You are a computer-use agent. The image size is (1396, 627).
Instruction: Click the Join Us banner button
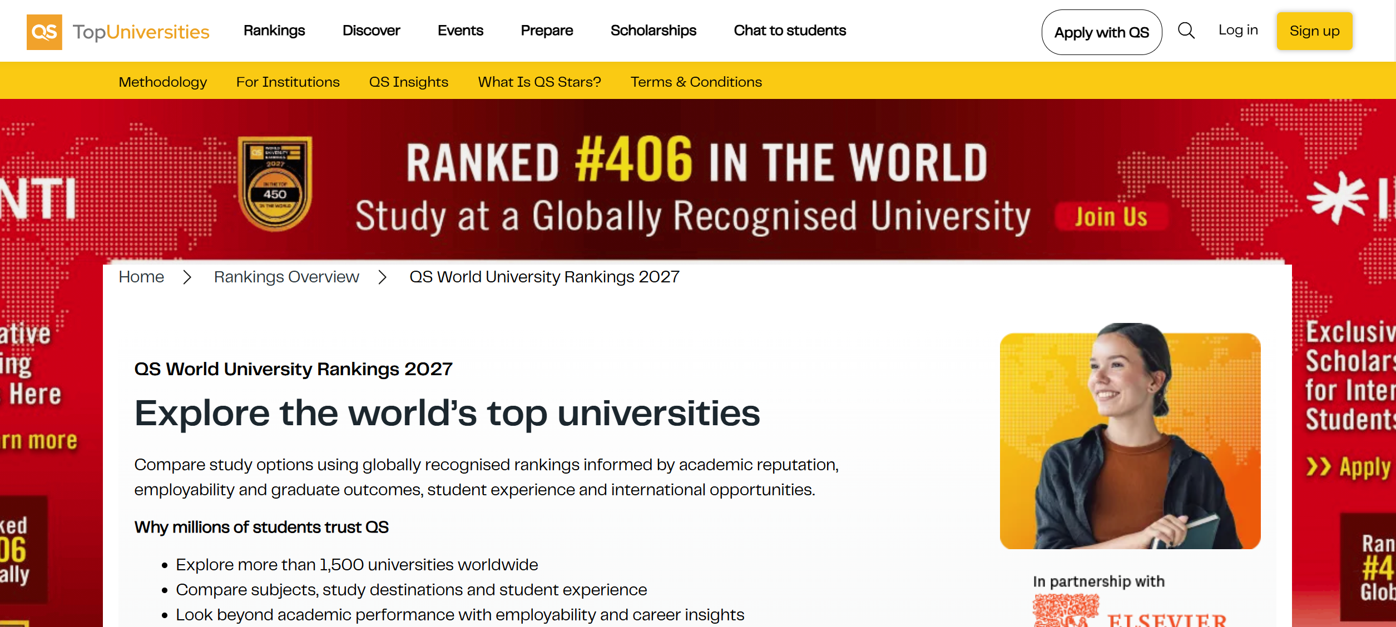[1111, 217]
